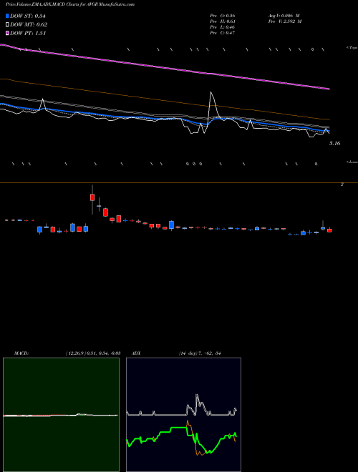Click the '(14 day) 7, +62, -54' ADX values
The image size is (358, 472).
click(x=200, y=353)
